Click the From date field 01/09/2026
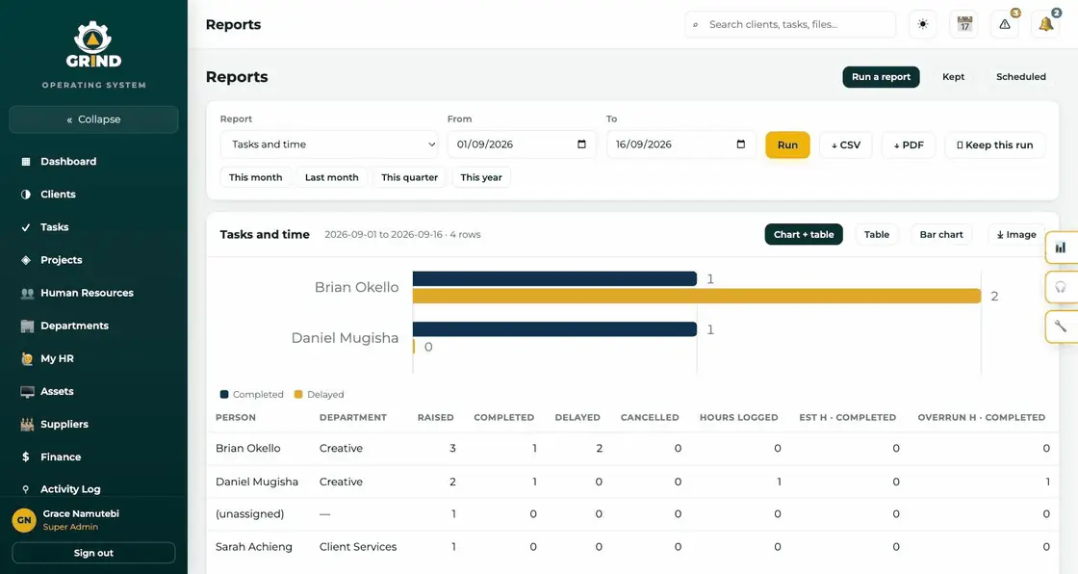 pos(521,144)
